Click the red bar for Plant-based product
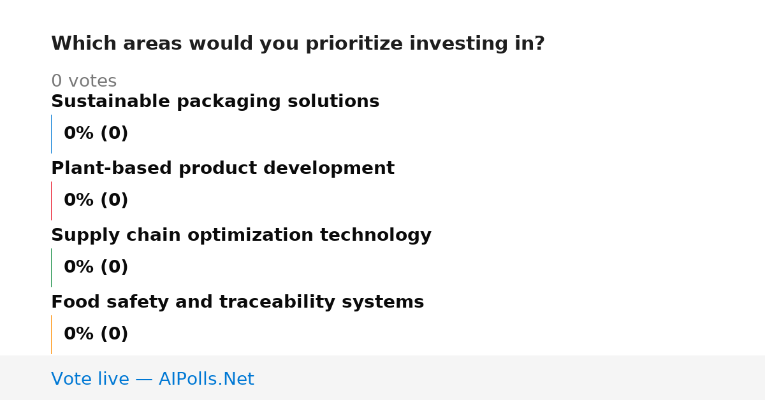Screen dimensions: 765x400 (x=51, y=201)
